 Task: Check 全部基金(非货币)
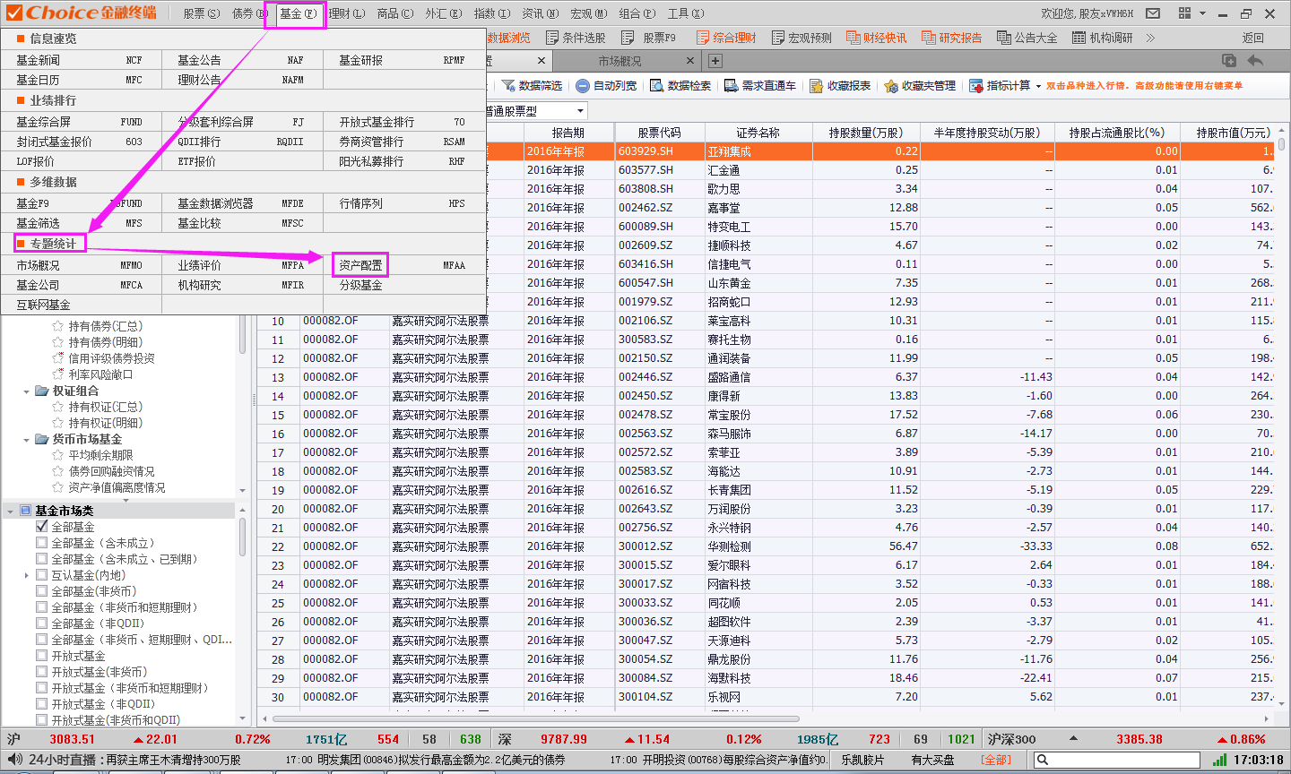tap(42, 591)
